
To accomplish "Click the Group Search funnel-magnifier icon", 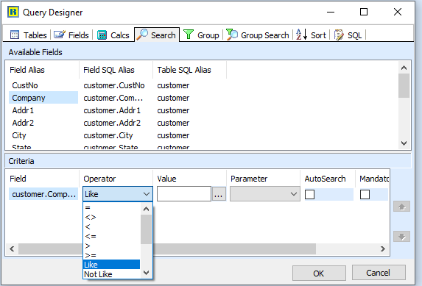I will (232, 35).
